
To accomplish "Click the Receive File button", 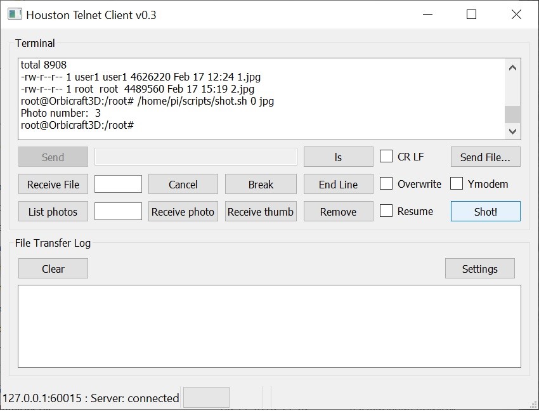I will click(x=53, y=185).
